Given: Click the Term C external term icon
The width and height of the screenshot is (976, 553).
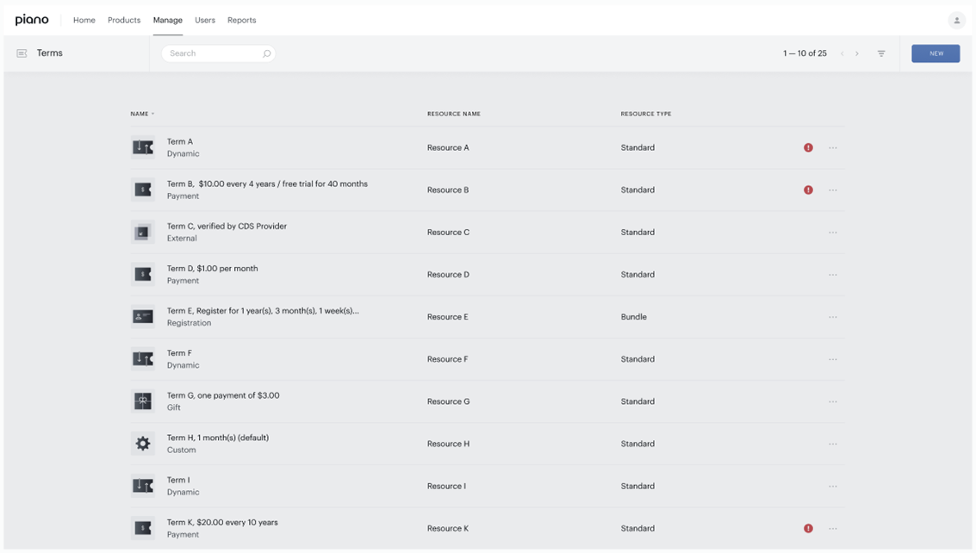Looking at the screenshot, I should [x=142, y=233].
